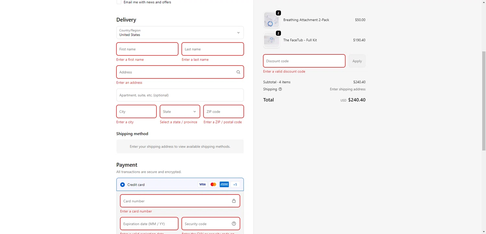Click the Shipping info question icon
This screenshot has width=486, height=234.
coord(280,89)
